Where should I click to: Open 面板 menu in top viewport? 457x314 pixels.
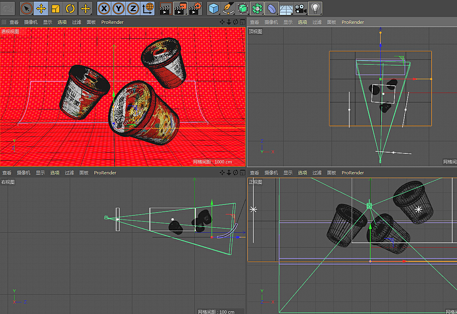point(332,22)
